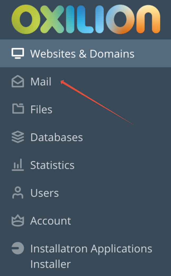The image size is (171, 276).
Task: Go to the Files text label
Action: coord(42,109)
